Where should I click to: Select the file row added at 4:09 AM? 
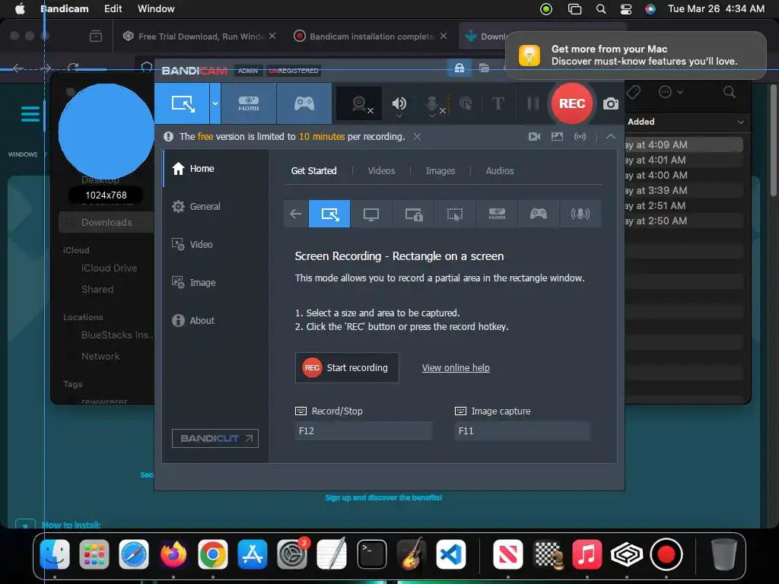click(684, 145)
